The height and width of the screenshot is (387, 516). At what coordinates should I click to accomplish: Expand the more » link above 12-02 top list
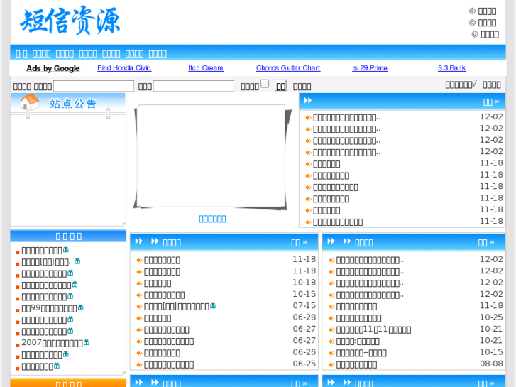tap(491, 102)
